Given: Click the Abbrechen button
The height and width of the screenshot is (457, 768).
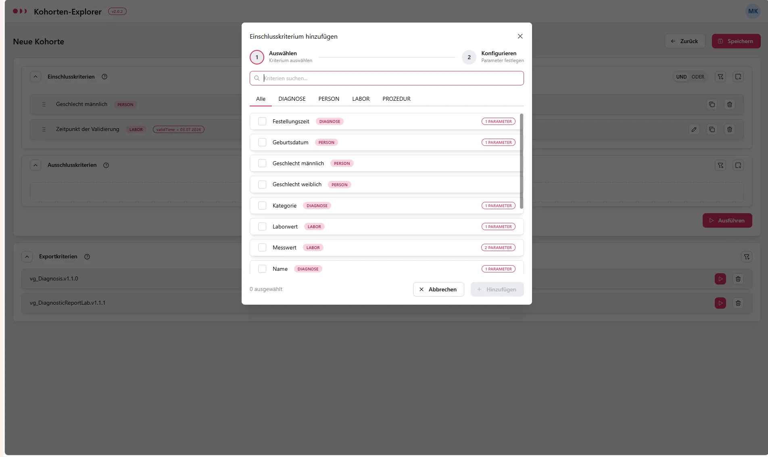Looking at the screenshot, I should point(438,289).
